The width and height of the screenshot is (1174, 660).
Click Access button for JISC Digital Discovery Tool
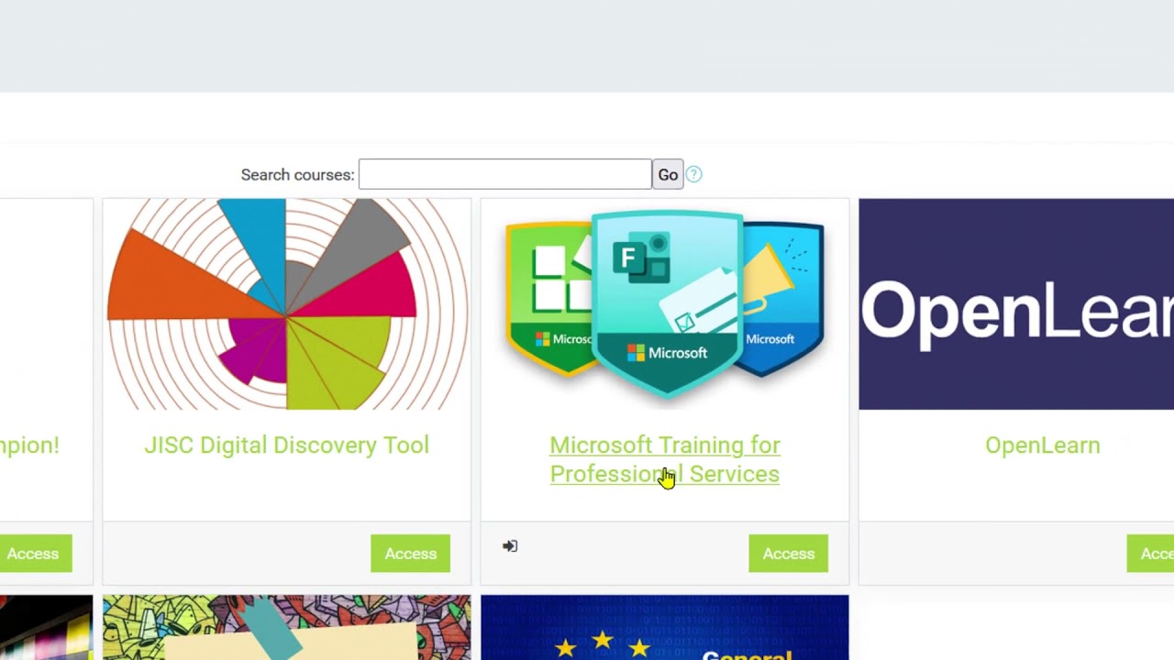[x=410, y=554]
